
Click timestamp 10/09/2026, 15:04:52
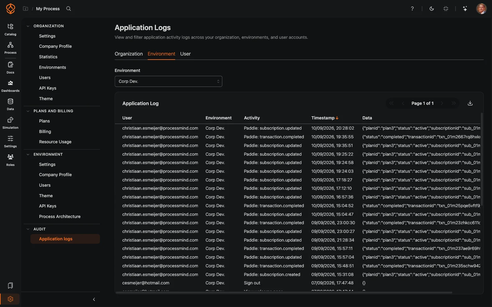(332, 206)
